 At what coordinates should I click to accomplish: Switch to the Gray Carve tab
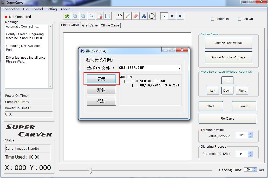90,25
